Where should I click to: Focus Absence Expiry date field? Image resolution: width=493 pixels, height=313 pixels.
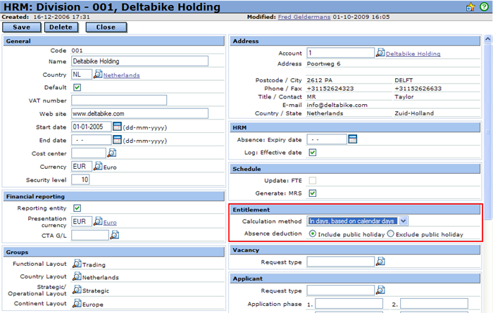tap(327, 139)
